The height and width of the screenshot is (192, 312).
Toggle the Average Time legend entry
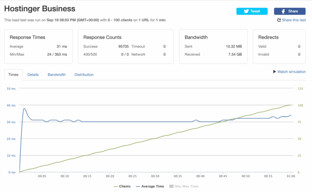point(152,186)
